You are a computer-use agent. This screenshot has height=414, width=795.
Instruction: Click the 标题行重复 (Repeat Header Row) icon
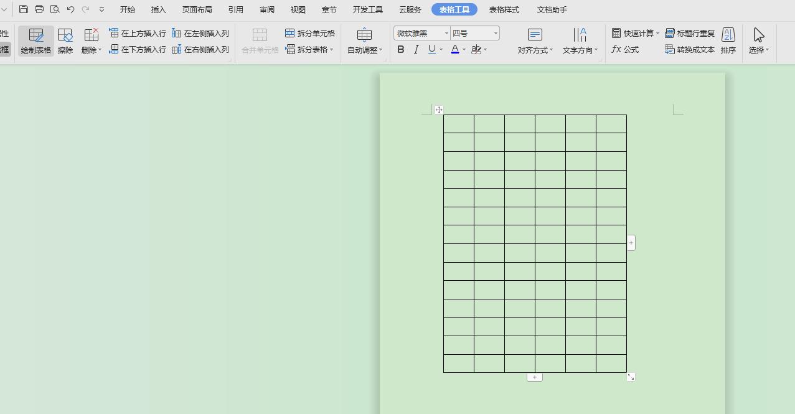coord(691,32)
